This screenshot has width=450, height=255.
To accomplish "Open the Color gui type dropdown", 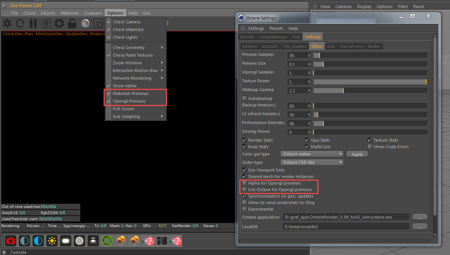I will (x=312, y=154).
